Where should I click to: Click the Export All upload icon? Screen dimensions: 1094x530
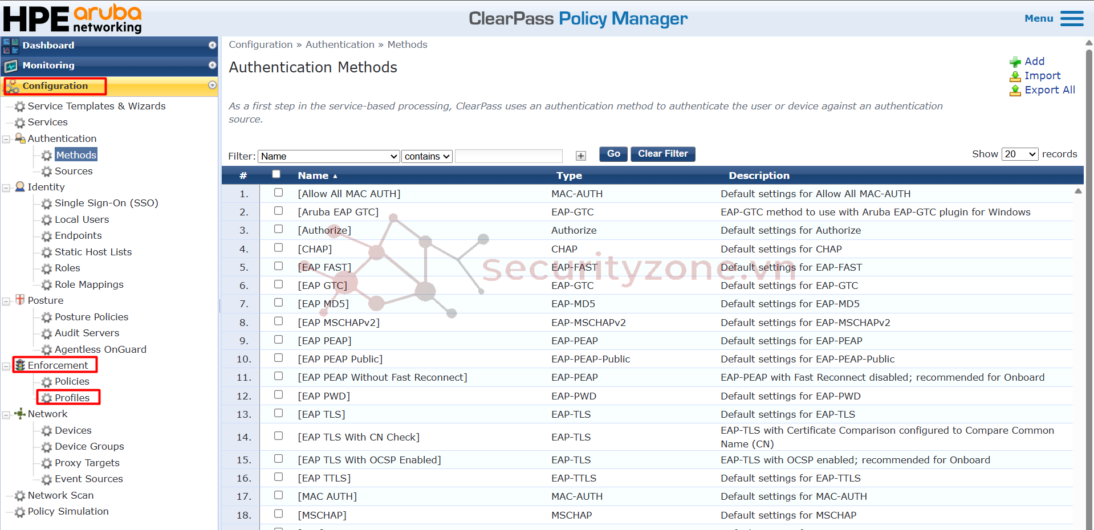1015,91
